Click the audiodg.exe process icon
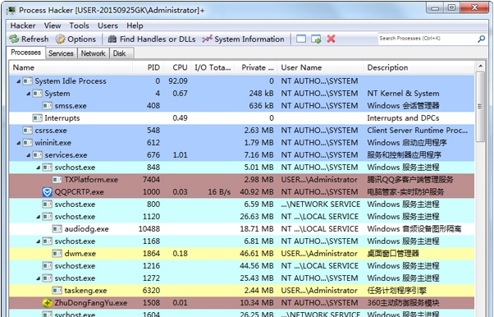Screen dimensions: 494x317 tap(57, 228)
